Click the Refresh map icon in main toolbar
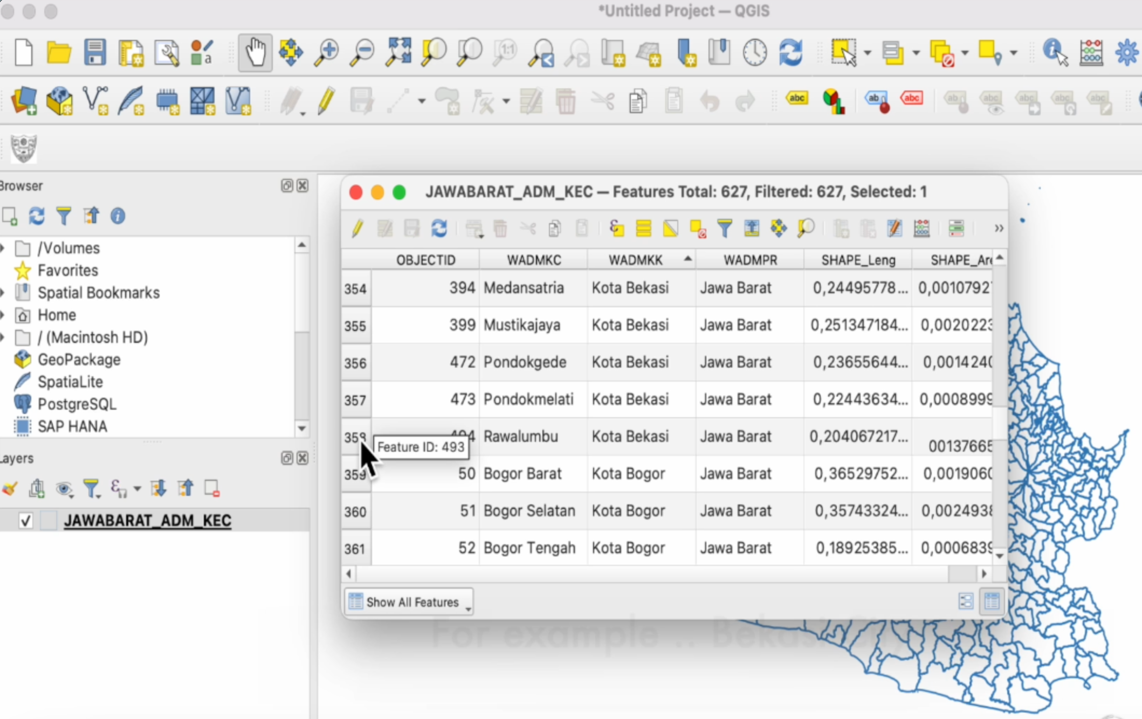 point(790,52)
